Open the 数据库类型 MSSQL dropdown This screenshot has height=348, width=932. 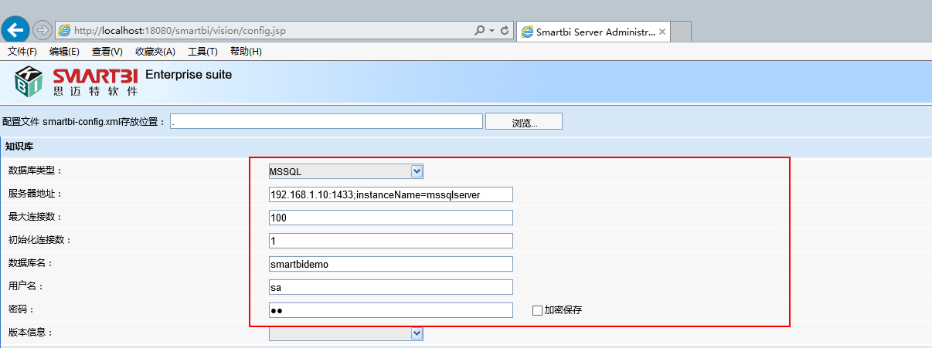pyautogui.click(x=345, y=171)
